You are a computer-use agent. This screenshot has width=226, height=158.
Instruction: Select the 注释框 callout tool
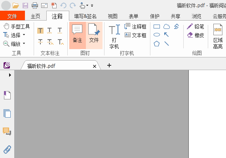pos(135,27)
